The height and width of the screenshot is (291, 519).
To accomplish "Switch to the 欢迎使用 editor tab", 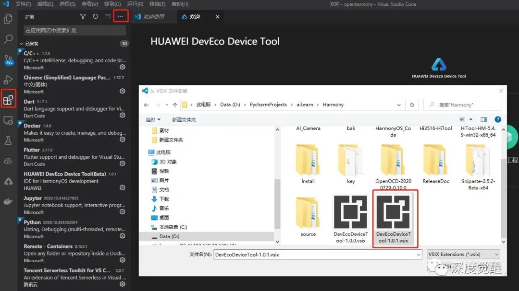I will tap(154, 16).
